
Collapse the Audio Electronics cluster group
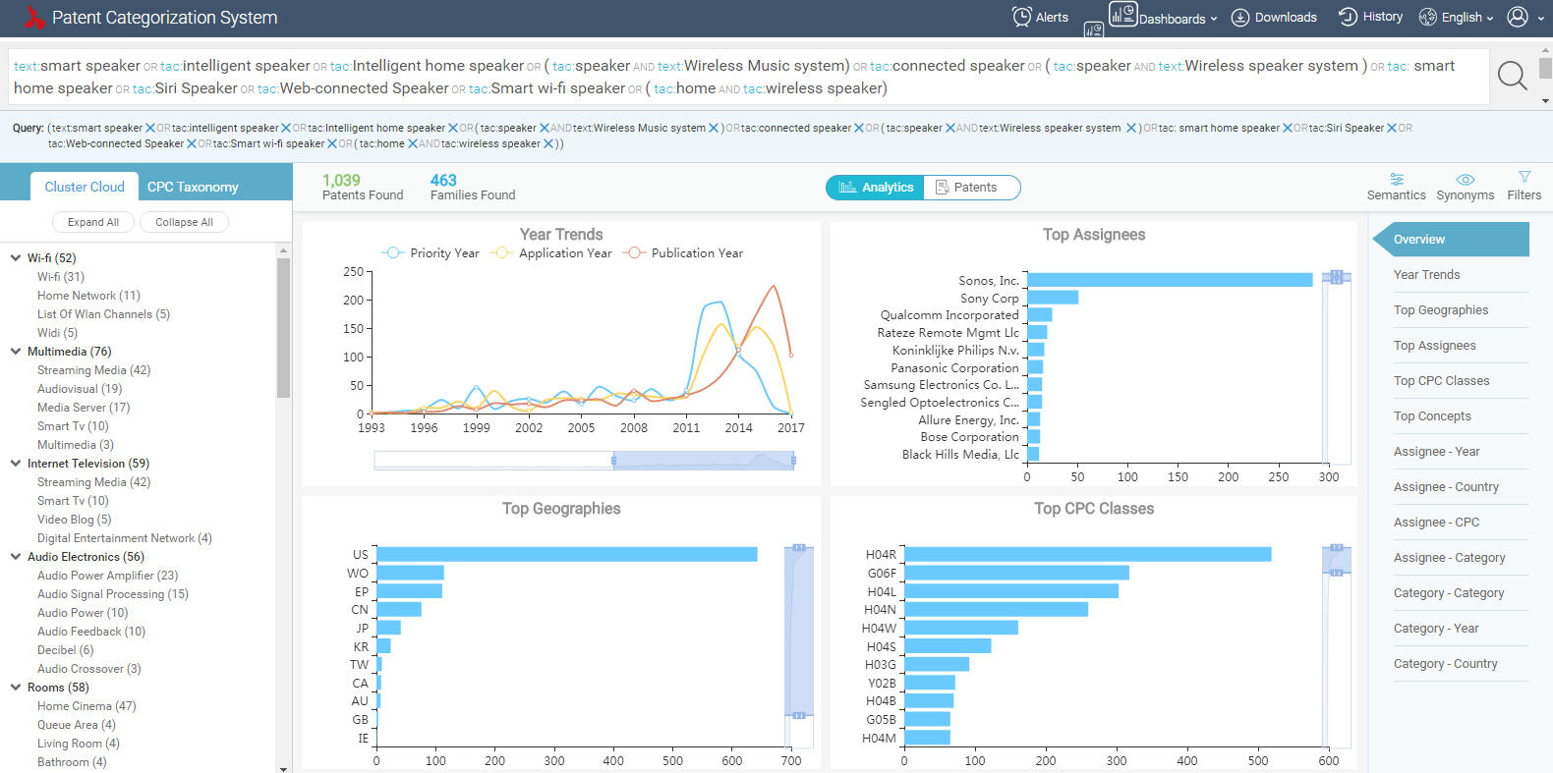click(x=16, y=557)
